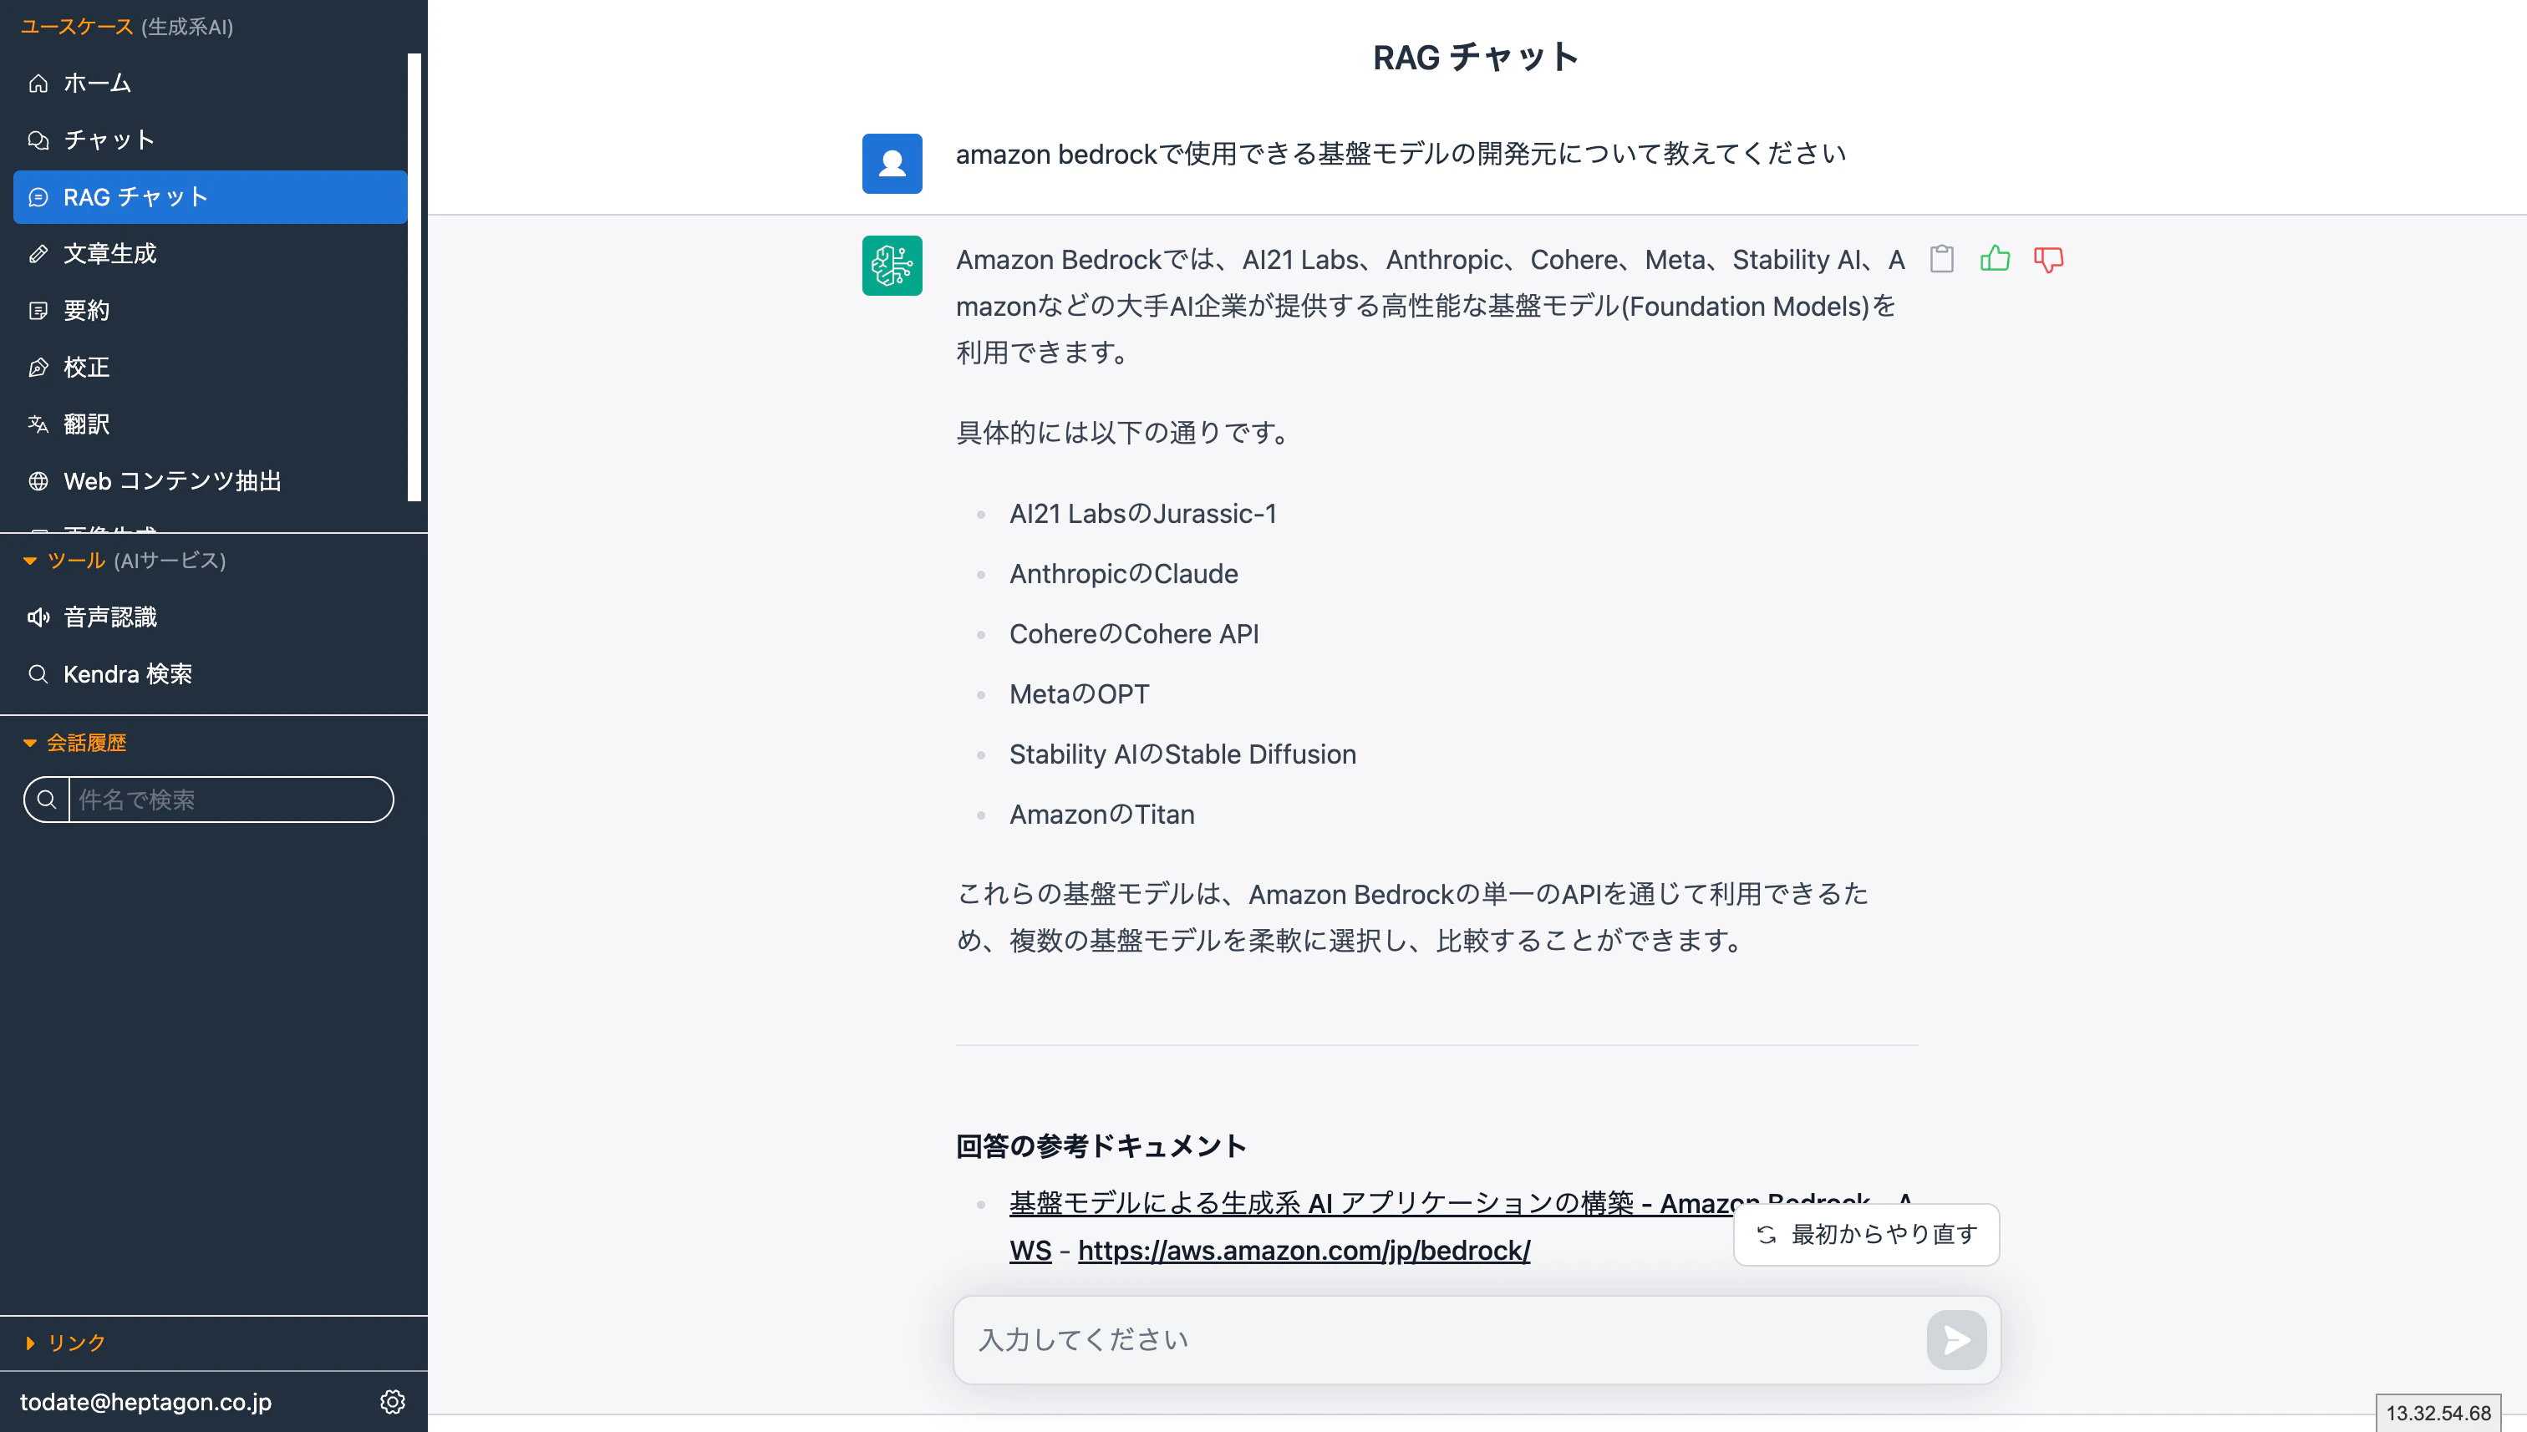
Task: Expand the リンク section
Action: pyautogui.click(x=29, y=1343)
